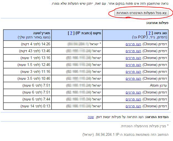Show details for the 14:26 Chrome session
173x141 pixels.
(133, 44)
